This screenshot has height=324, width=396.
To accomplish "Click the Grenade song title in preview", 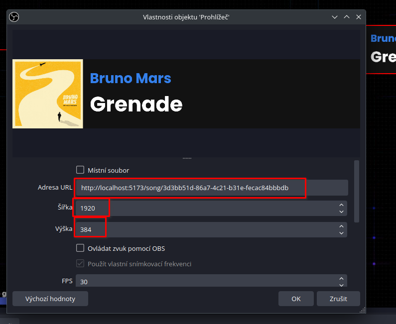I will click(x=136, y=104).
